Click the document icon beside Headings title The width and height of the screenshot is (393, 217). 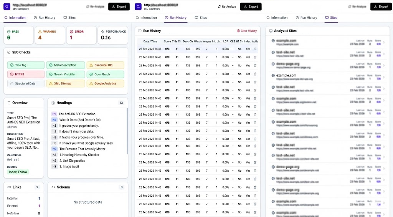[53, 103]
